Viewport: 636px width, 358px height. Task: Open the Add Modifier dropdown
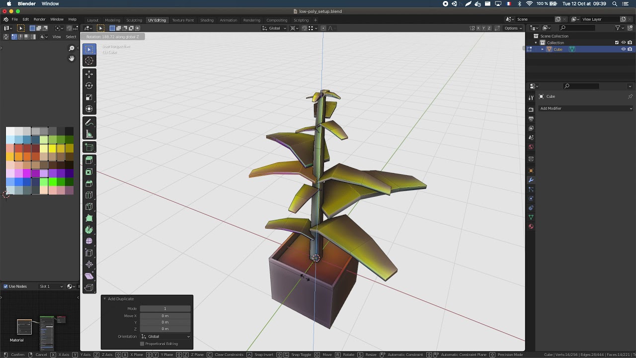coord(586,108)
